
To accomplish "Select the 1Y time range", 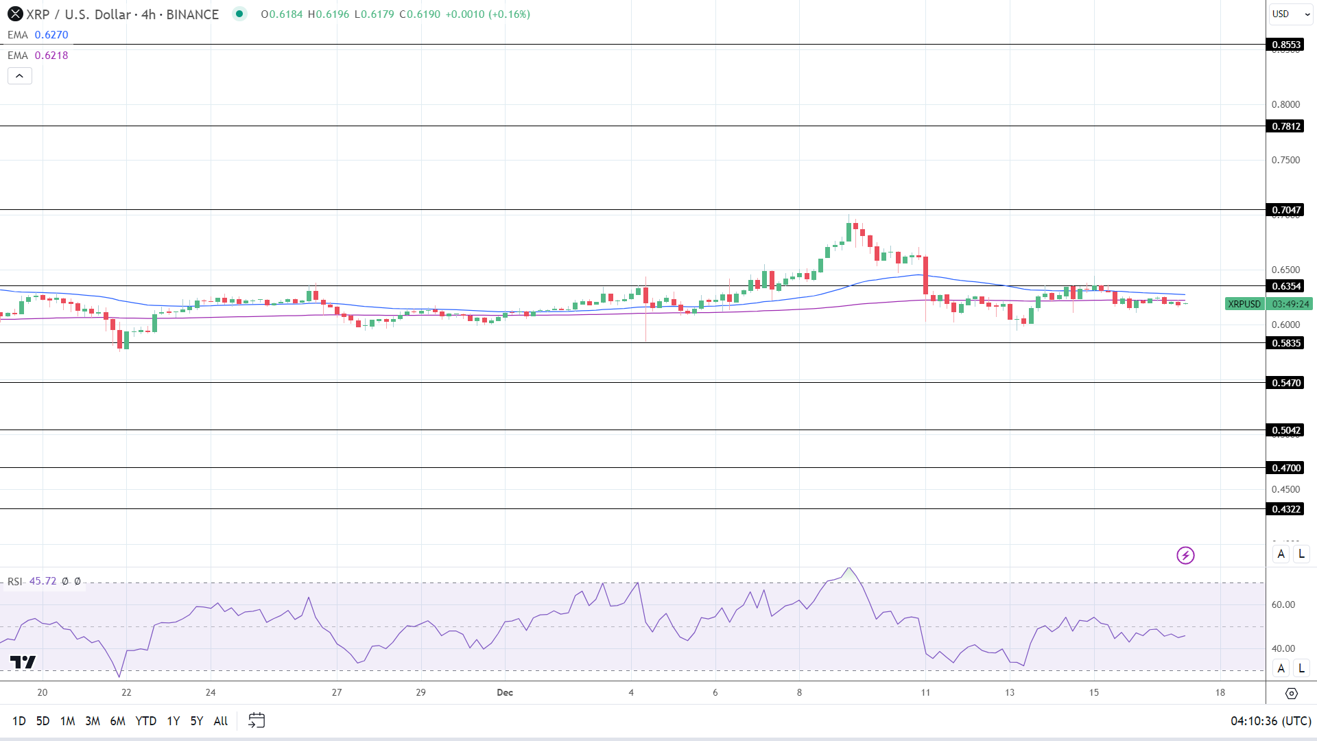I will pyautogui.click(x=174, y=721).
